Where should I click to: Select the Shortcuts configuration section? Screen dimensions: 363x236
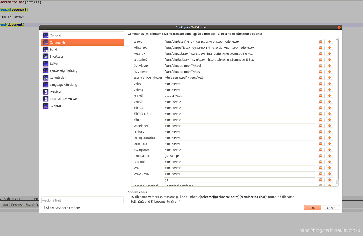56,56
